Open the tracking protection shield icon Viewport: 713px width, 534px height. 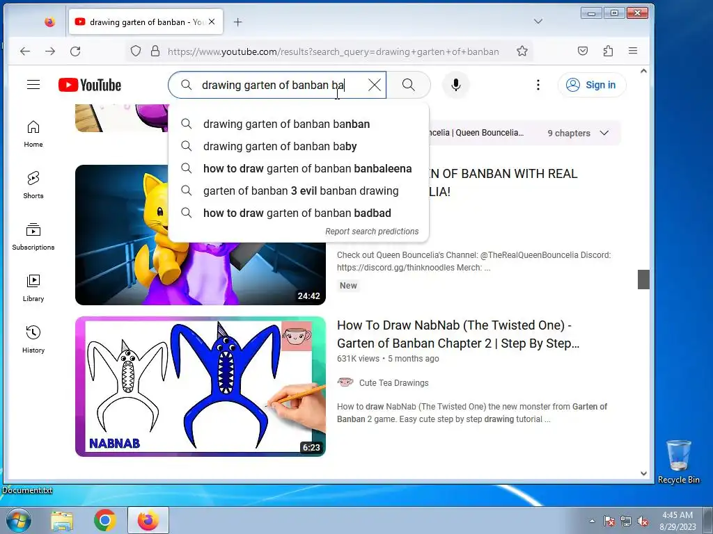point(136,51)
